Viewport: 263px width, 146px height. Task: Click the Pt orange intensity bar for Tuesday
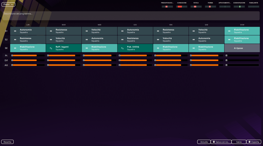(62, 55)
